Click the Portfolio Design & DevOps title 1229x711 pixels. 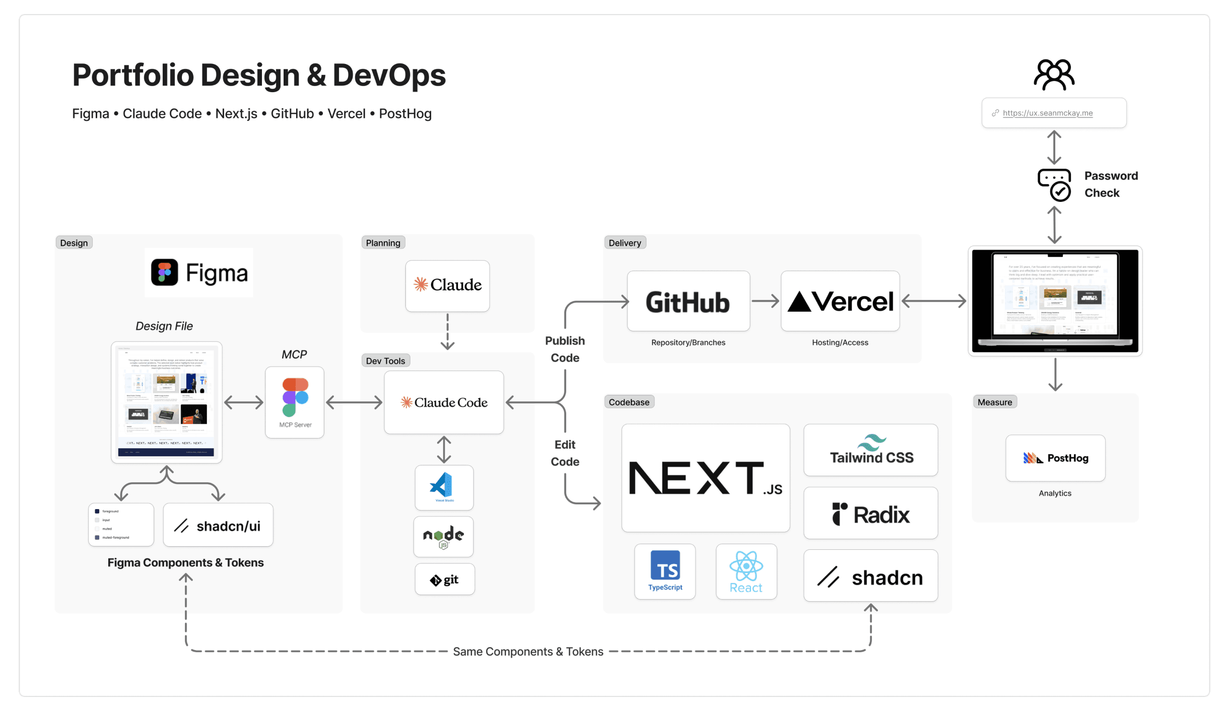coord(259,75)
